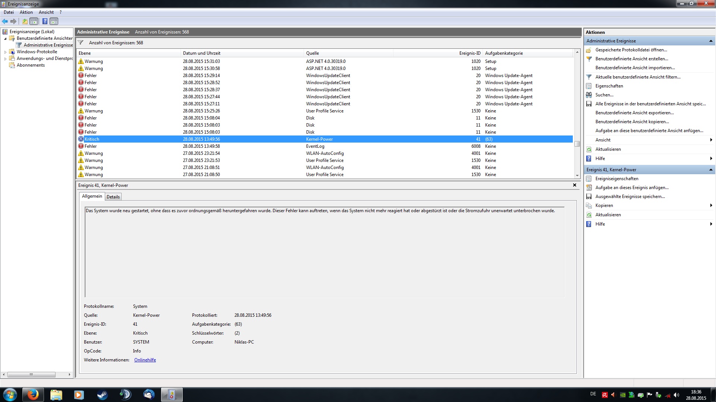Click the event list vertical scrollbar thumb
The width and height of the screenshot is (716, 402).
point(577,144)
